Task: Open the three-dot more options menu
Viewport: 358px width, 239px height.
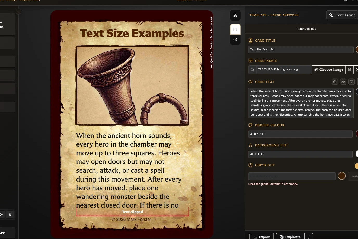Action: click(x=309, y=236)
